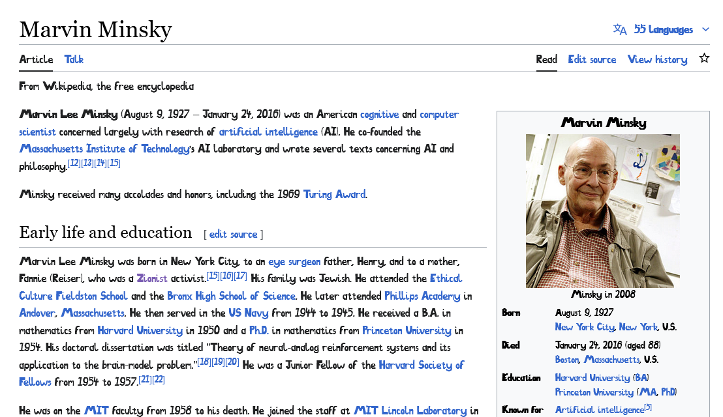The width and height of the screenshot is (723, 417).
Task: Open the Turing Award link
Action: 334,194
